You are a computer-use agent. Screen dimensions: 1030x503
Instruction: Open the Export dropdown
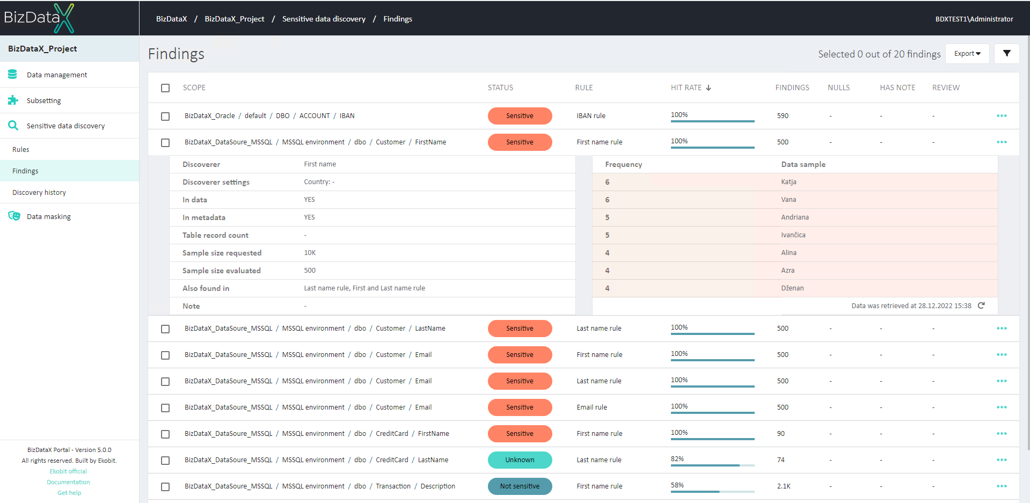pyautogui.click(x=967, y=54)
